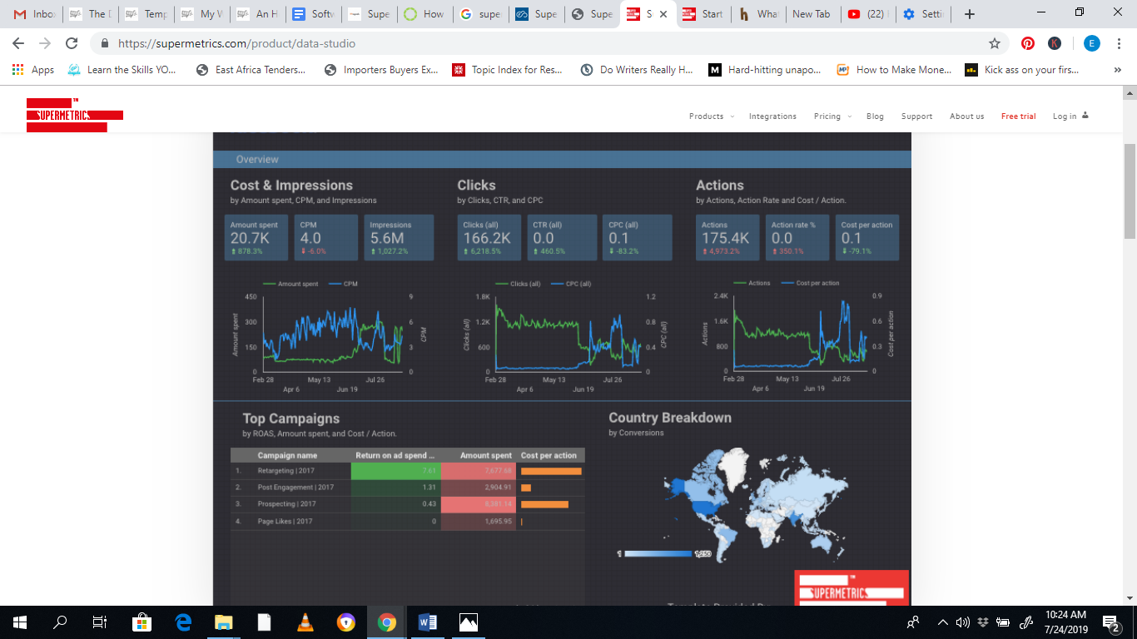Switch to the Google Docs Softw tab
Image resolution: width=1137 pixels, height=639 pixels.
click(312, 14)
